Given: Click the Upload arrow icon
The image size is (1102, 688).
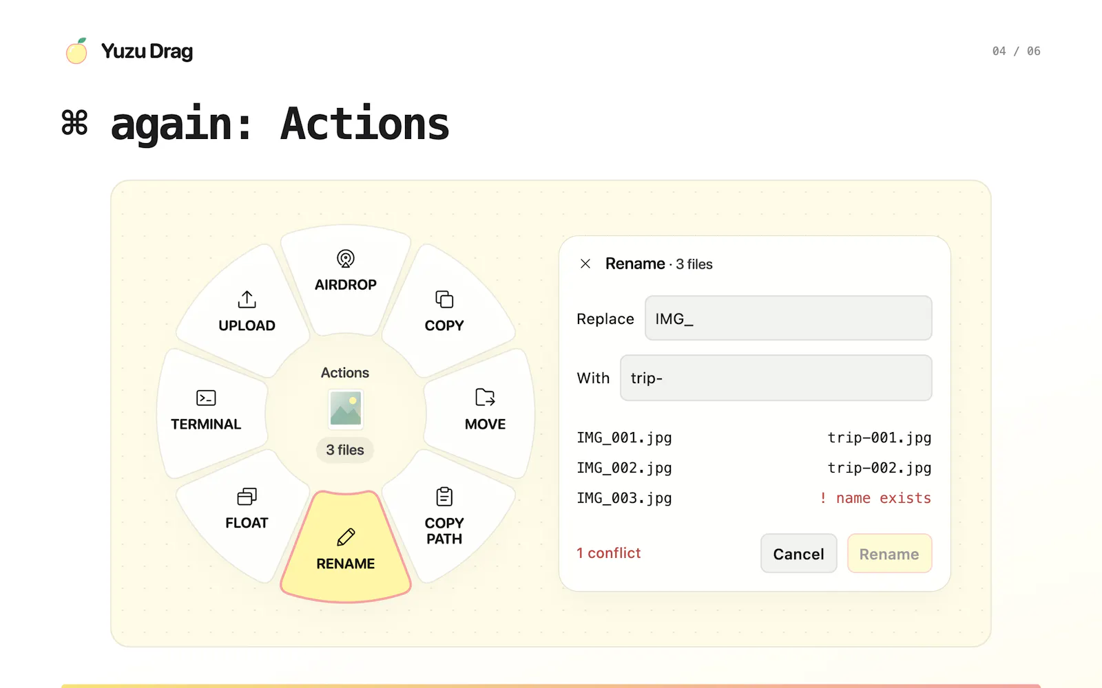Looking at the screenshot, I should click(x=247, y=299).
